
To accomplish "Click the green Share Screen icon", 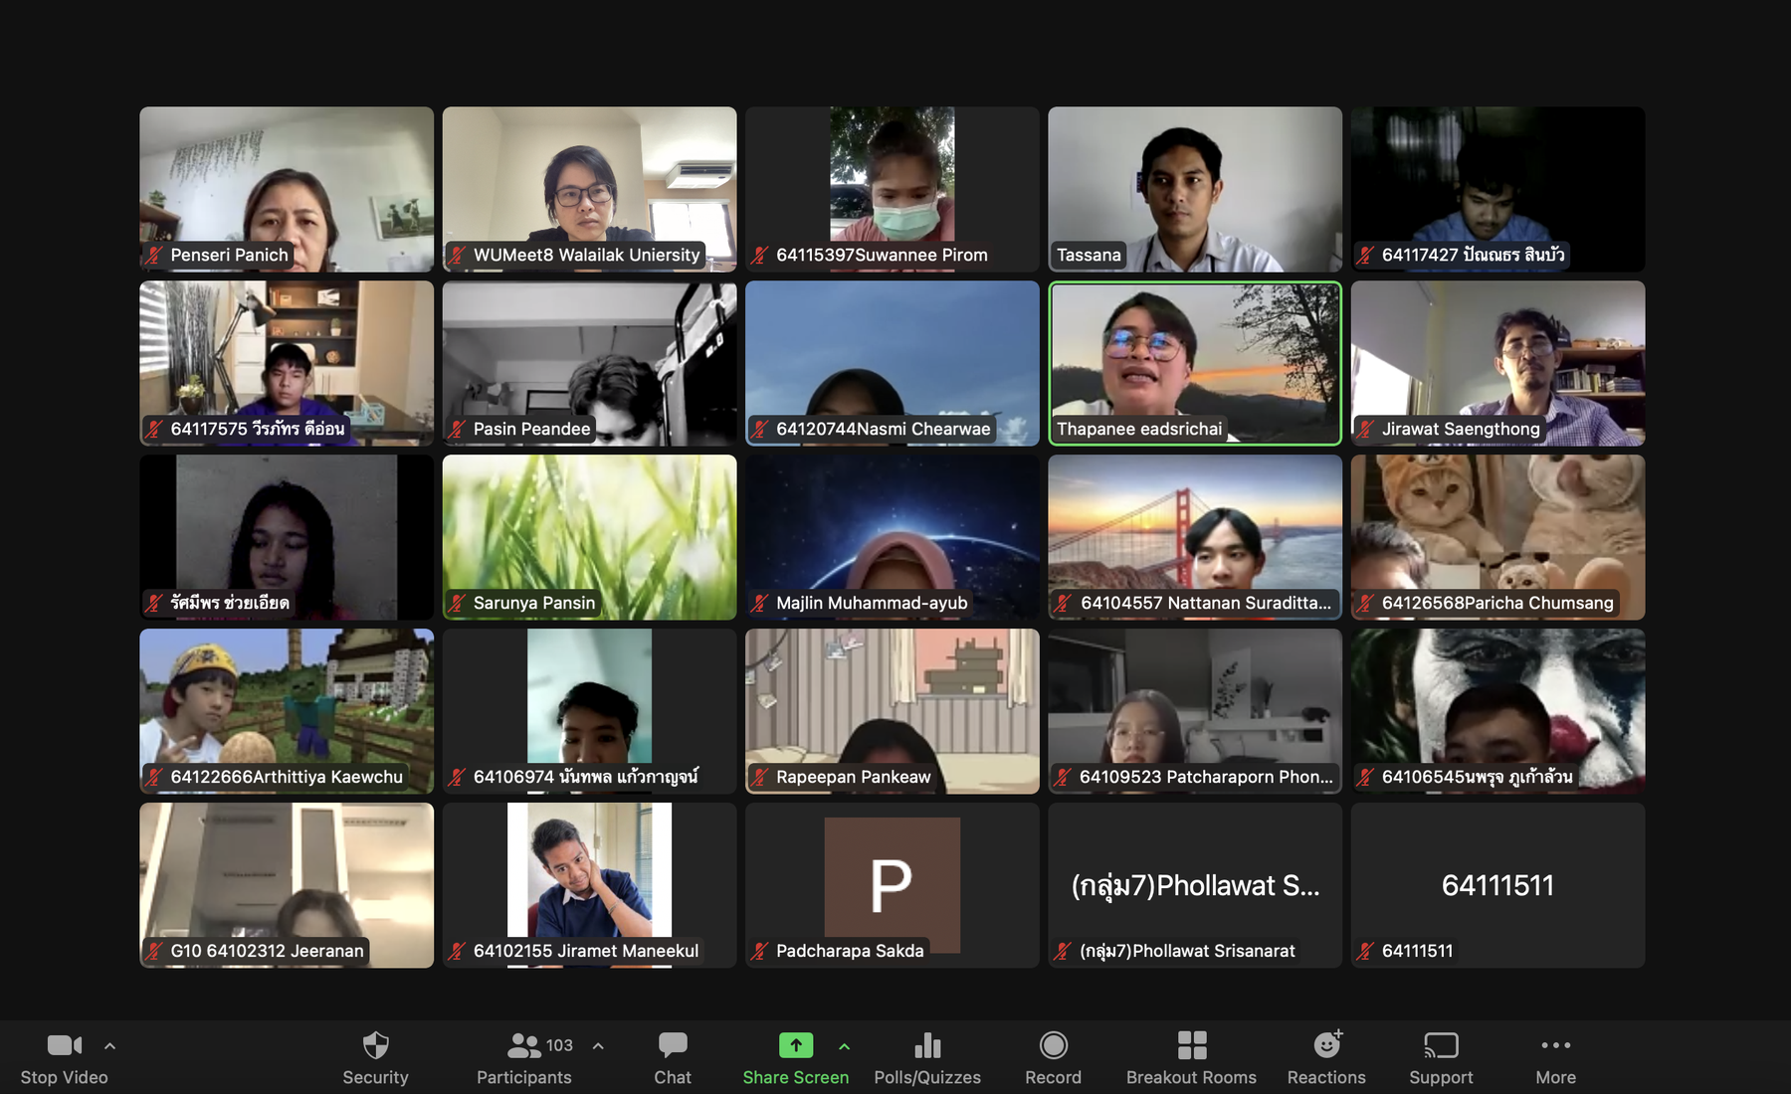I will [795, 1046].
